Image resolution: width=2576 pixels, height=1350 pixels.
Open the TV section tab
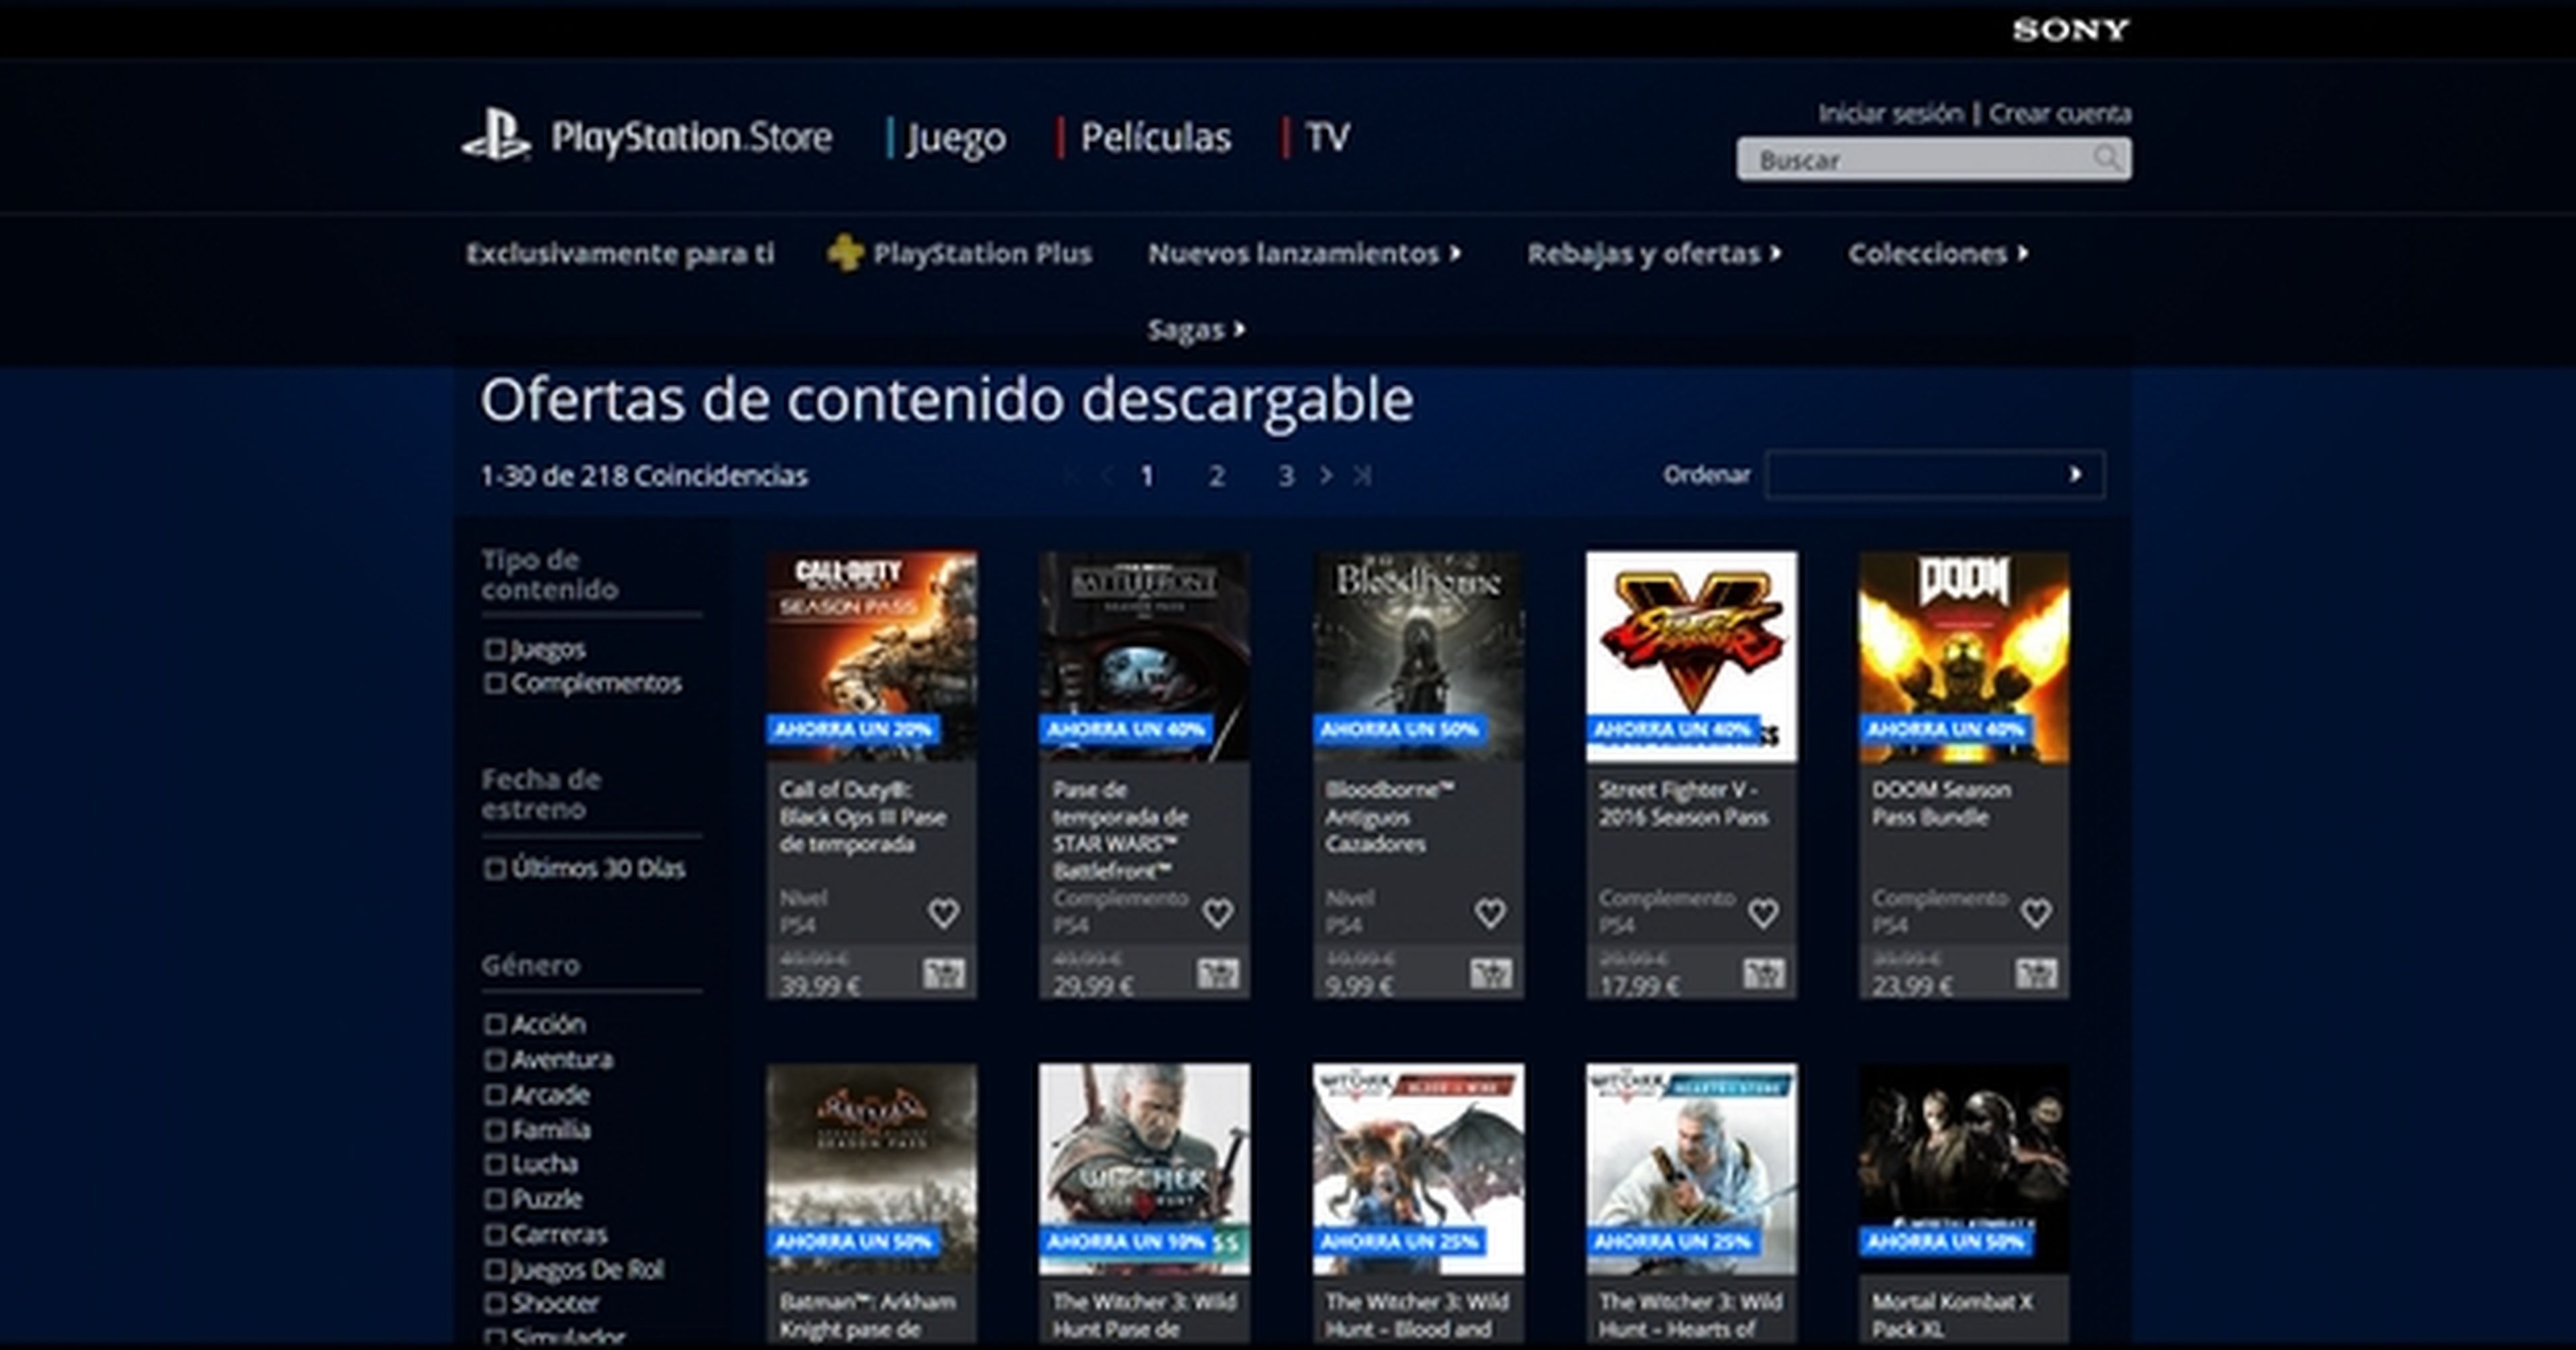pos(1328,137)
